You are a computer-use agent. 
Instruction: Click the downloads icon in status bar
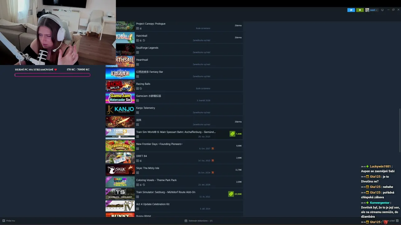click(x=186, y=221)
